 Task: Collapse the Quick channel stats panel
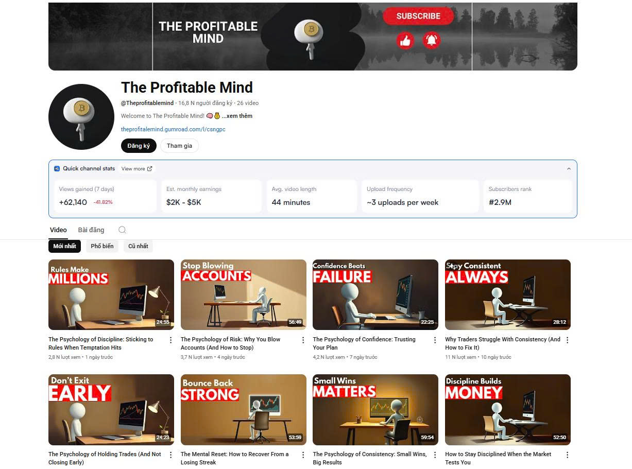pos(569,169)
